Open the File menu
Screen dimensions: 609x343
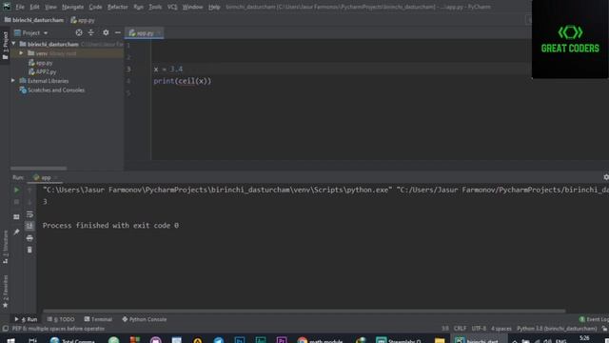click(x=20, y=7)
